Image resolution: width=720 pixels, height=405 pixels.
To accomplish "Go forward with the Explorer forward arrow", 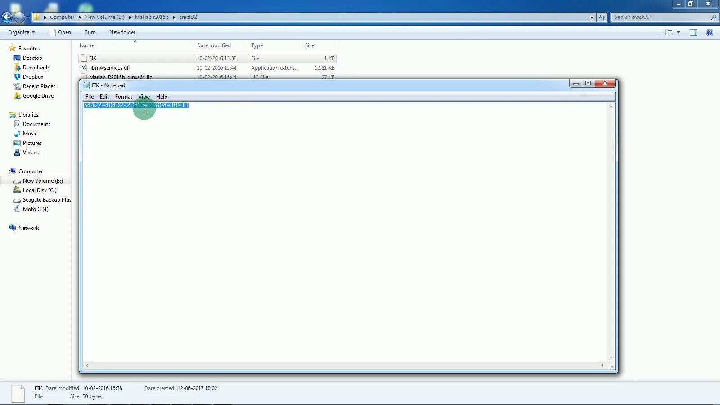I will [19, 17].
